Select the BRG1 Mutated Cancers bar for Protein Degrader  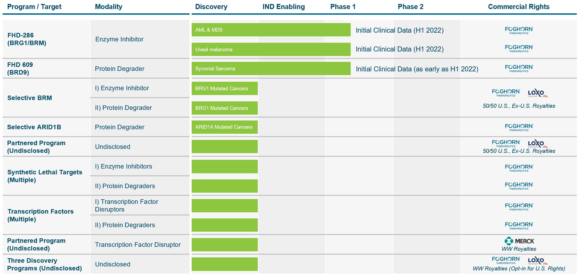(225, 108)
